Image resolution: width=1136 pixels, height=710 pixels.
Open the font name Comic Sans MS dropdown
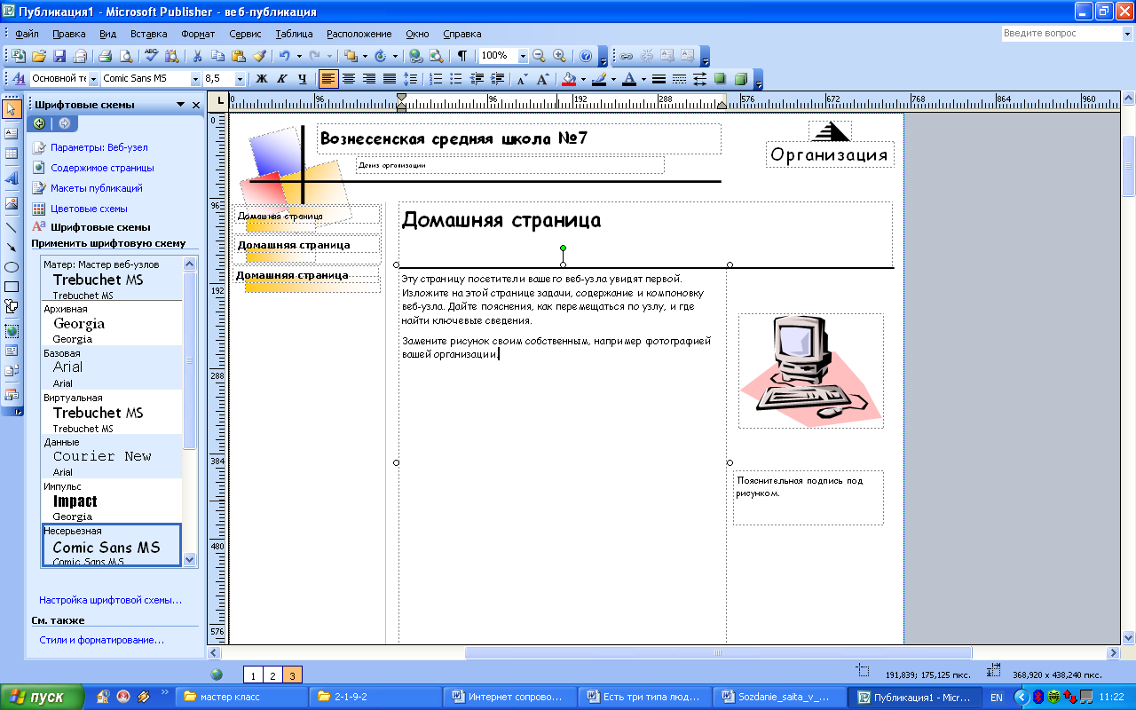click(x=193, y=79)
